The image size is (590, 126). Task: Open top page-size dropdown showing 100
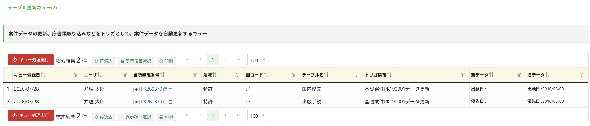coord(258,60)
